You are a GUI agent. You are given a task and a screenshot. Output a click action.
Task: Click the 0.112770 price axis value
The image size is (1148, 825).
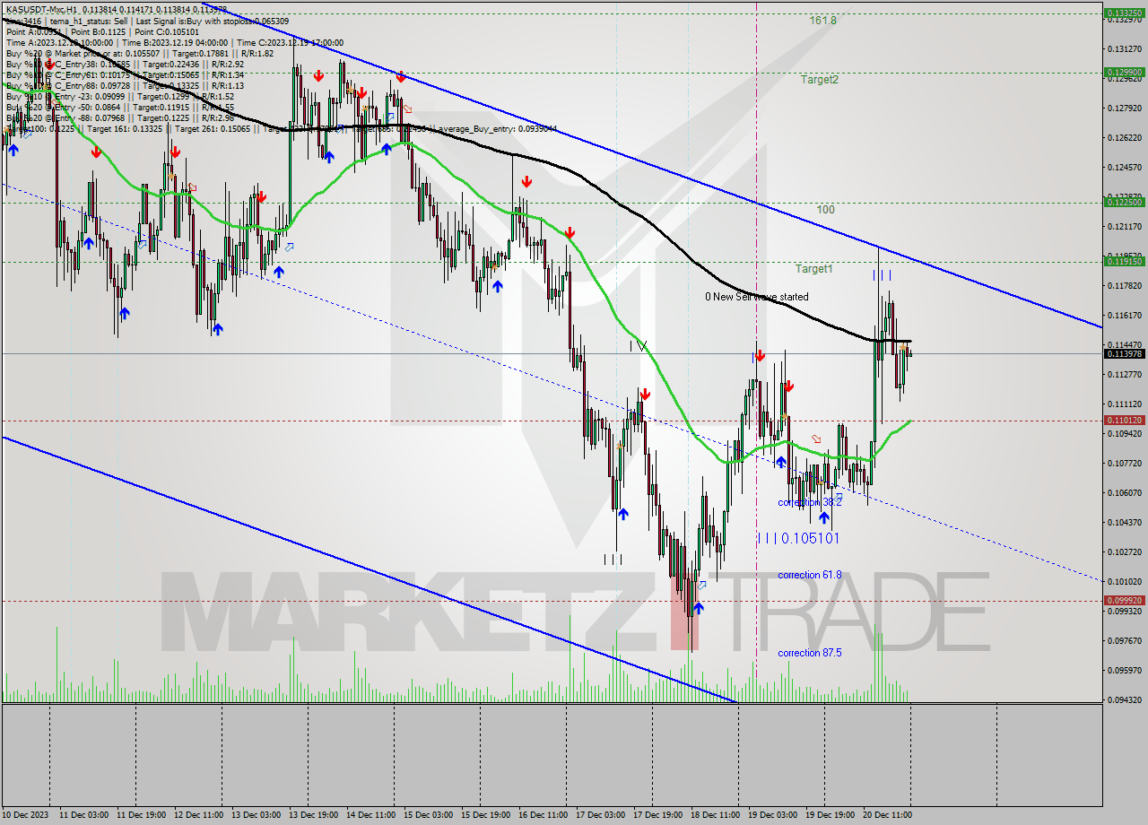pyautogui.click(x=1124, y=374)
